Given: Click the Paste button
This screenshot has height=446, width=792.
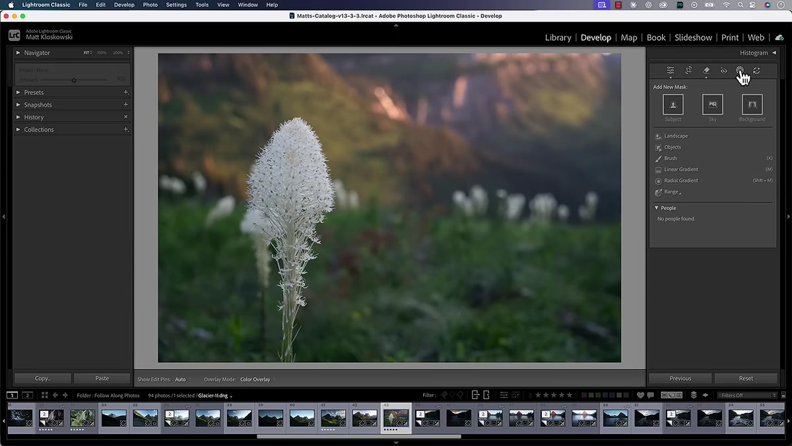Looking at the screenshot, I should click(x=102, y=379).
